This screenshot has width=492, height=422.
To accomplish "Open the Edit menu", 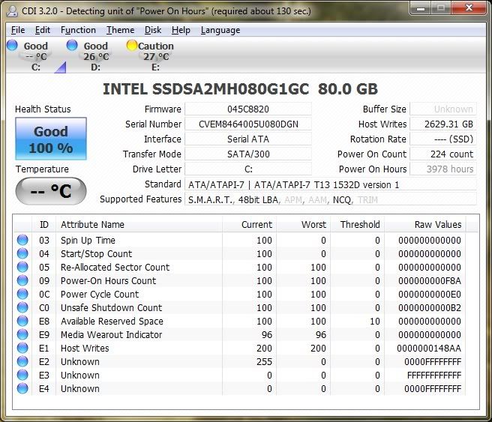I will pos(42,30).
